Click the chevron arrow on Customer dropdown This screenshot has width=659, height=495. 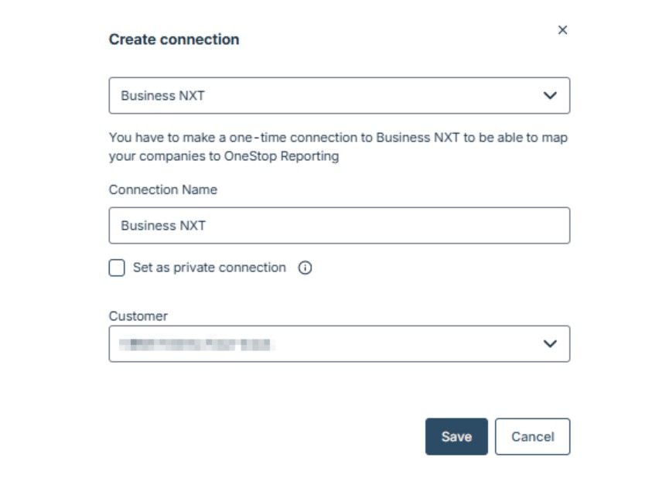point(550,343)
